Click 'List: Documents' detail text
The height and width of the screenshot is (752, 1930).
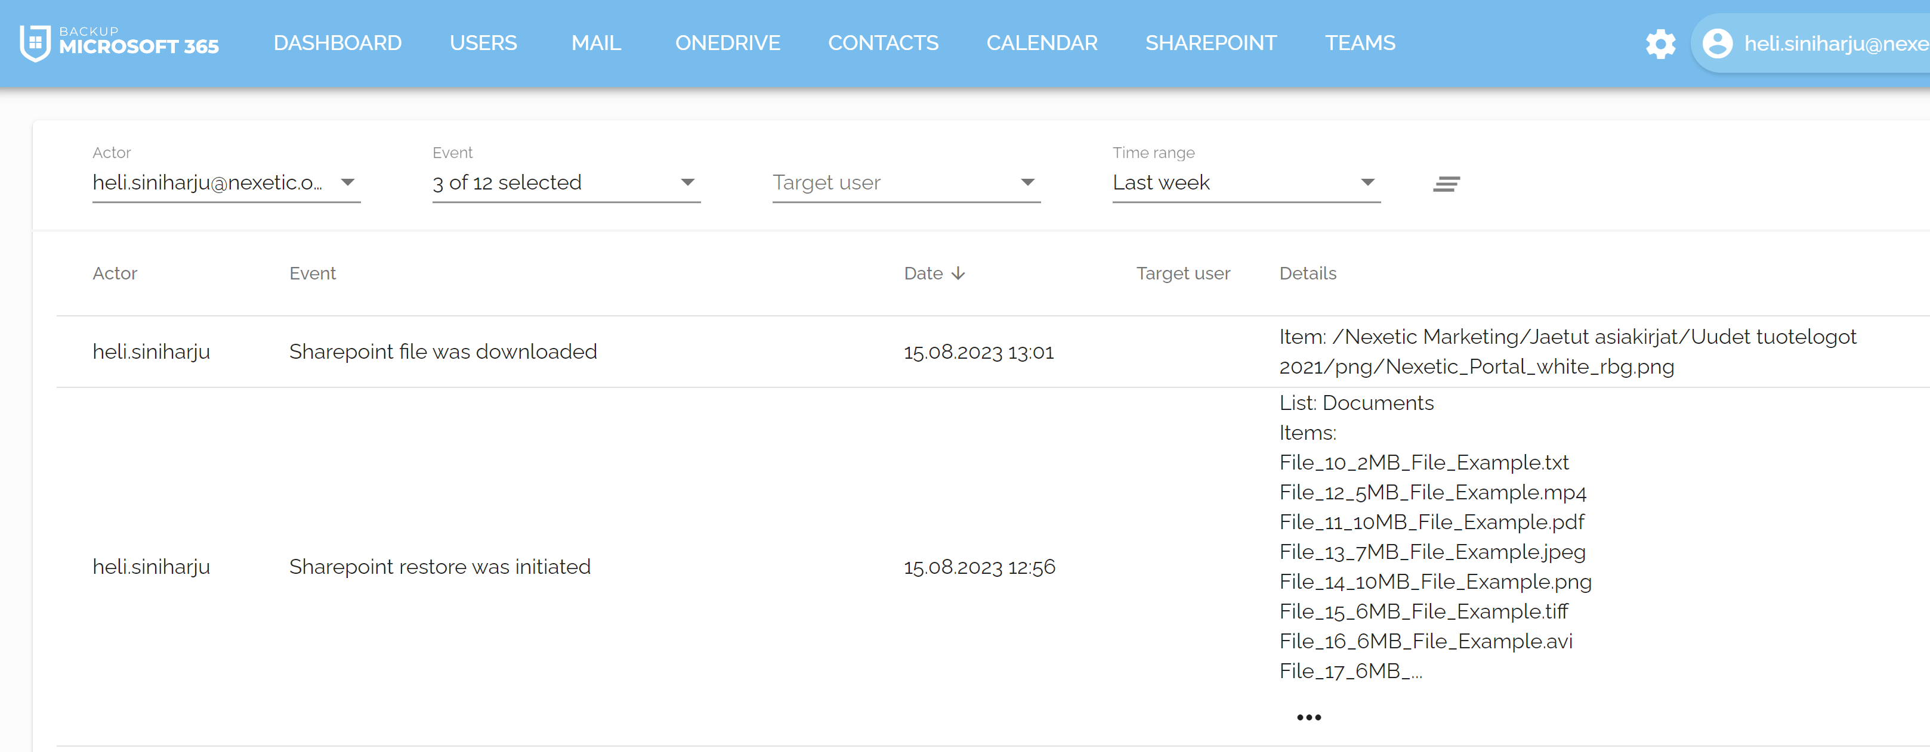(x=1356, y=403)
